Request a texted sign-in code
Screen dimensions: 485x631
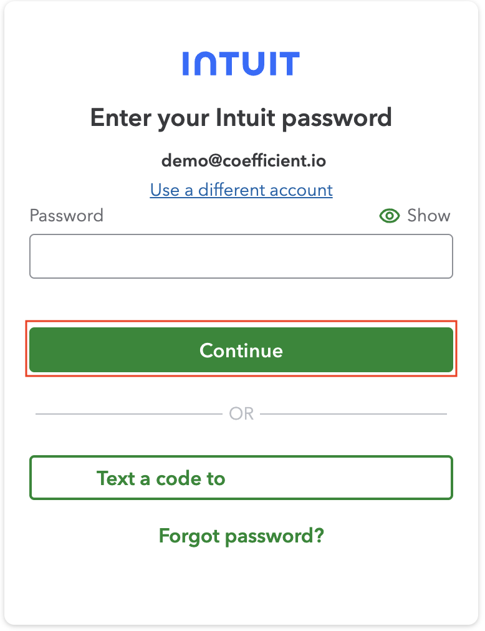pyautogui.click(x=241, y=478)
